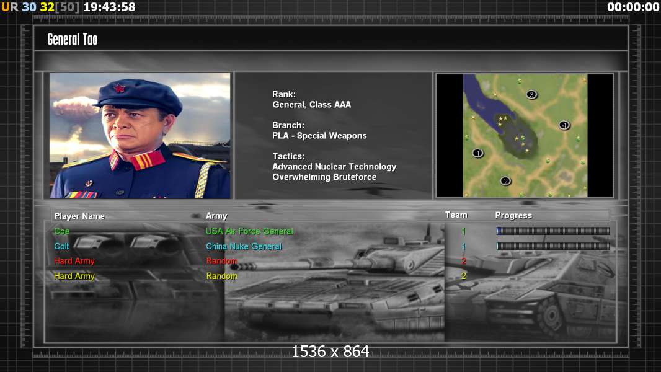Click start position marker 4 on minimap

[x=564, y=125]
